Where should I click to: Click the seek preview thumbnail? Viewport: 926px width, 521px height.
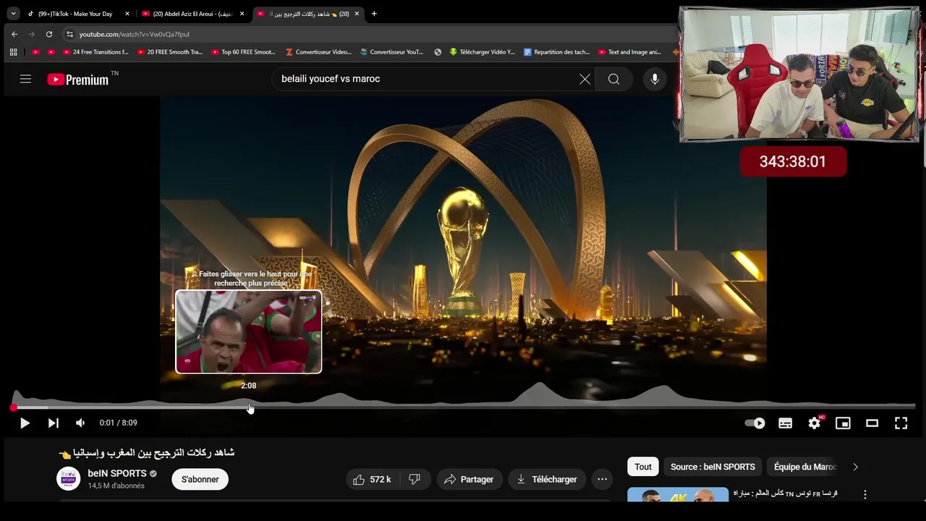249,331
